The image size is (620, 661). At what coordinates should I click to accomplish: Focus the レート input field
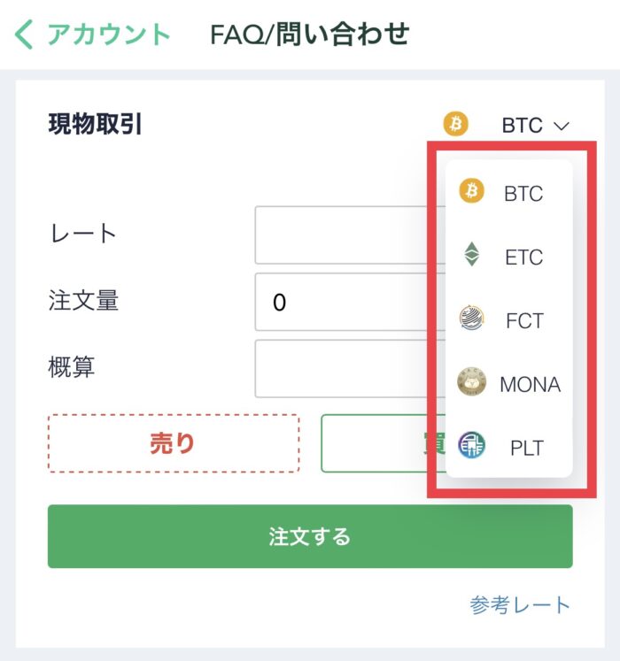(350, 235)
